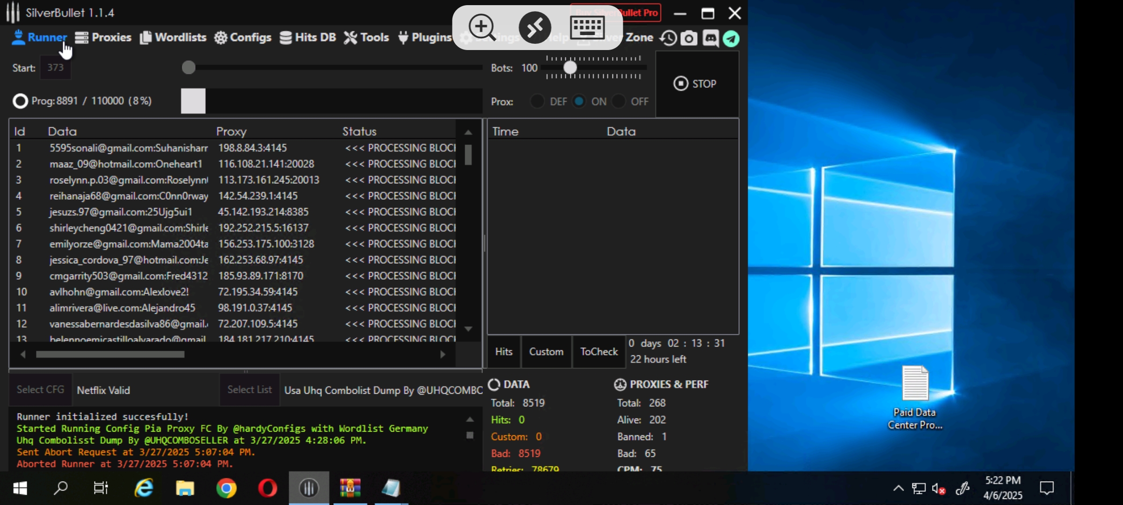Image resolution: width=1123 pixels, height=505 pixels.
Task: Click the history clock icon
Action: 668,38
